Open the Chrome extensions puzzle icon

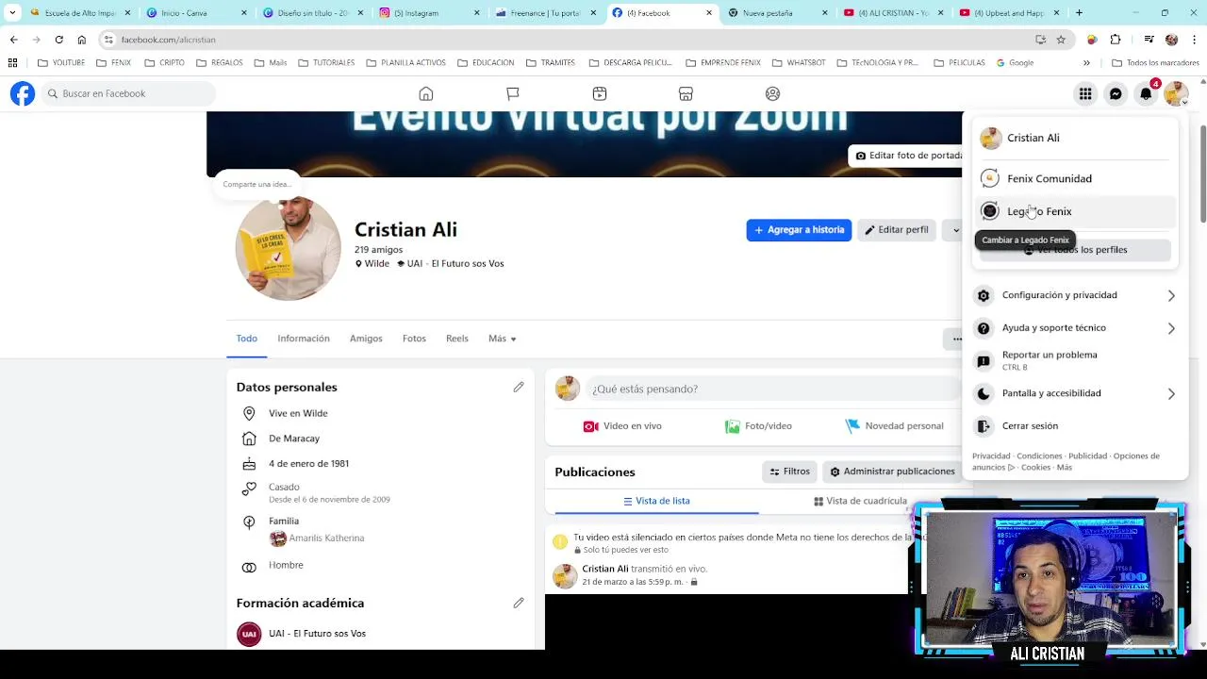point(1116,40)
